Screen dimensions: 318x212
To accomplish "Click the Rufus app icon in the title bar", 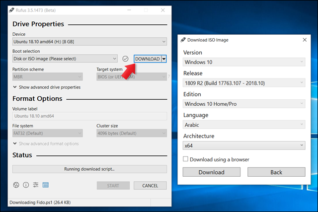I will pos(12,10).
